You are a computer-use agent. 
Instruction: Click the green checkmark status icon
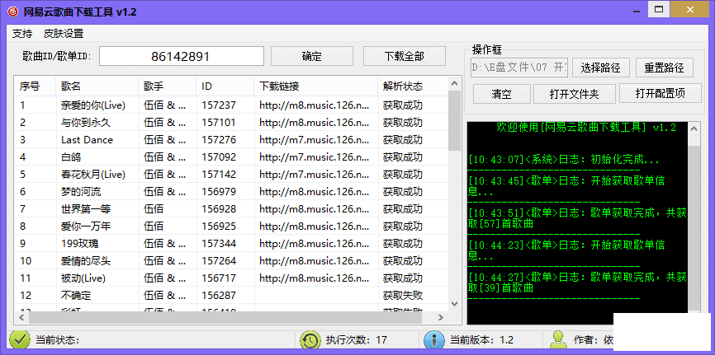(x=19, y=339)
